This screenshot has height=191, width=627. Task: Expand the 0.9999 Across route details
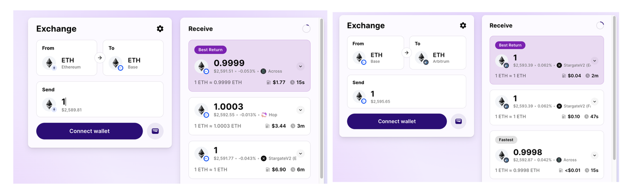click(x=301, y=67)
